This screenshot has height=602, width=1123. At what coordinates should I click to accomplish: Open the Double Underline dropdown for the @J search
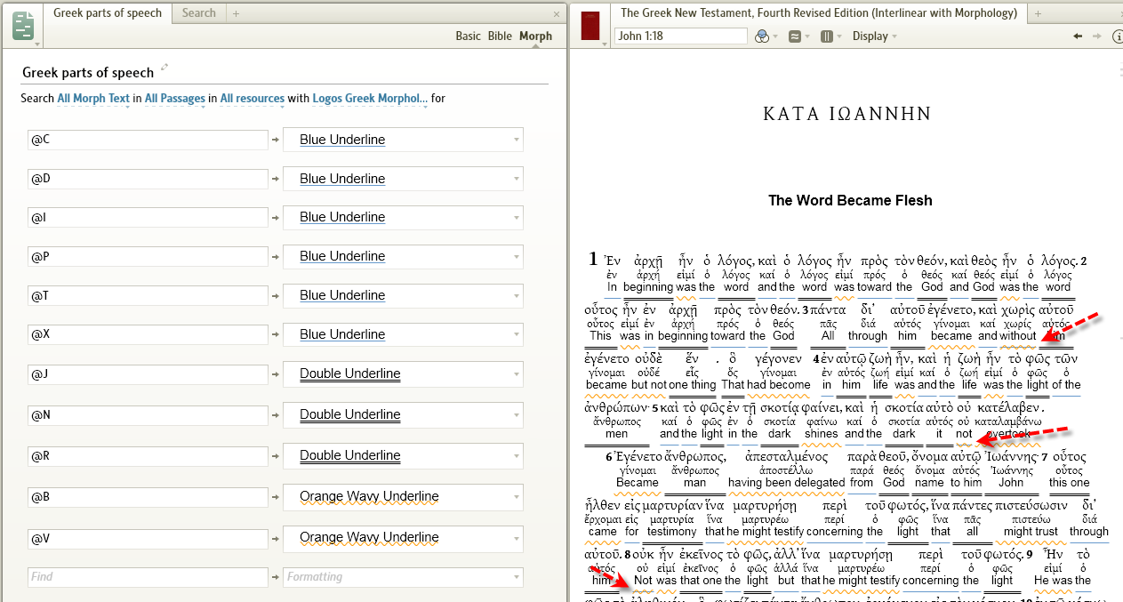pyautogui.click(x=402, y=373)
